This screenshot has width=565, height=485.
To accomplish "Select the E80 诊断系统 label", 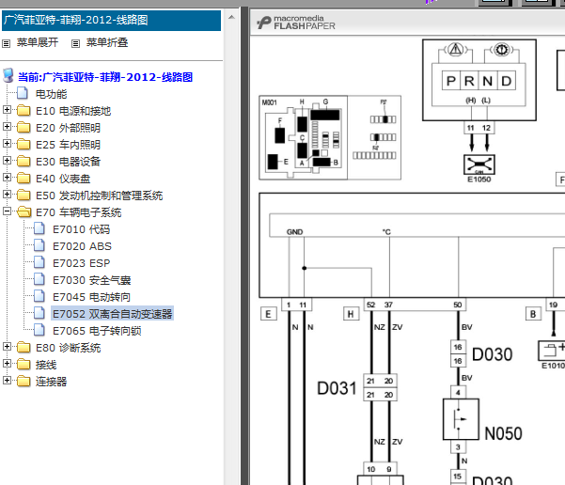I will coord(68,348).
